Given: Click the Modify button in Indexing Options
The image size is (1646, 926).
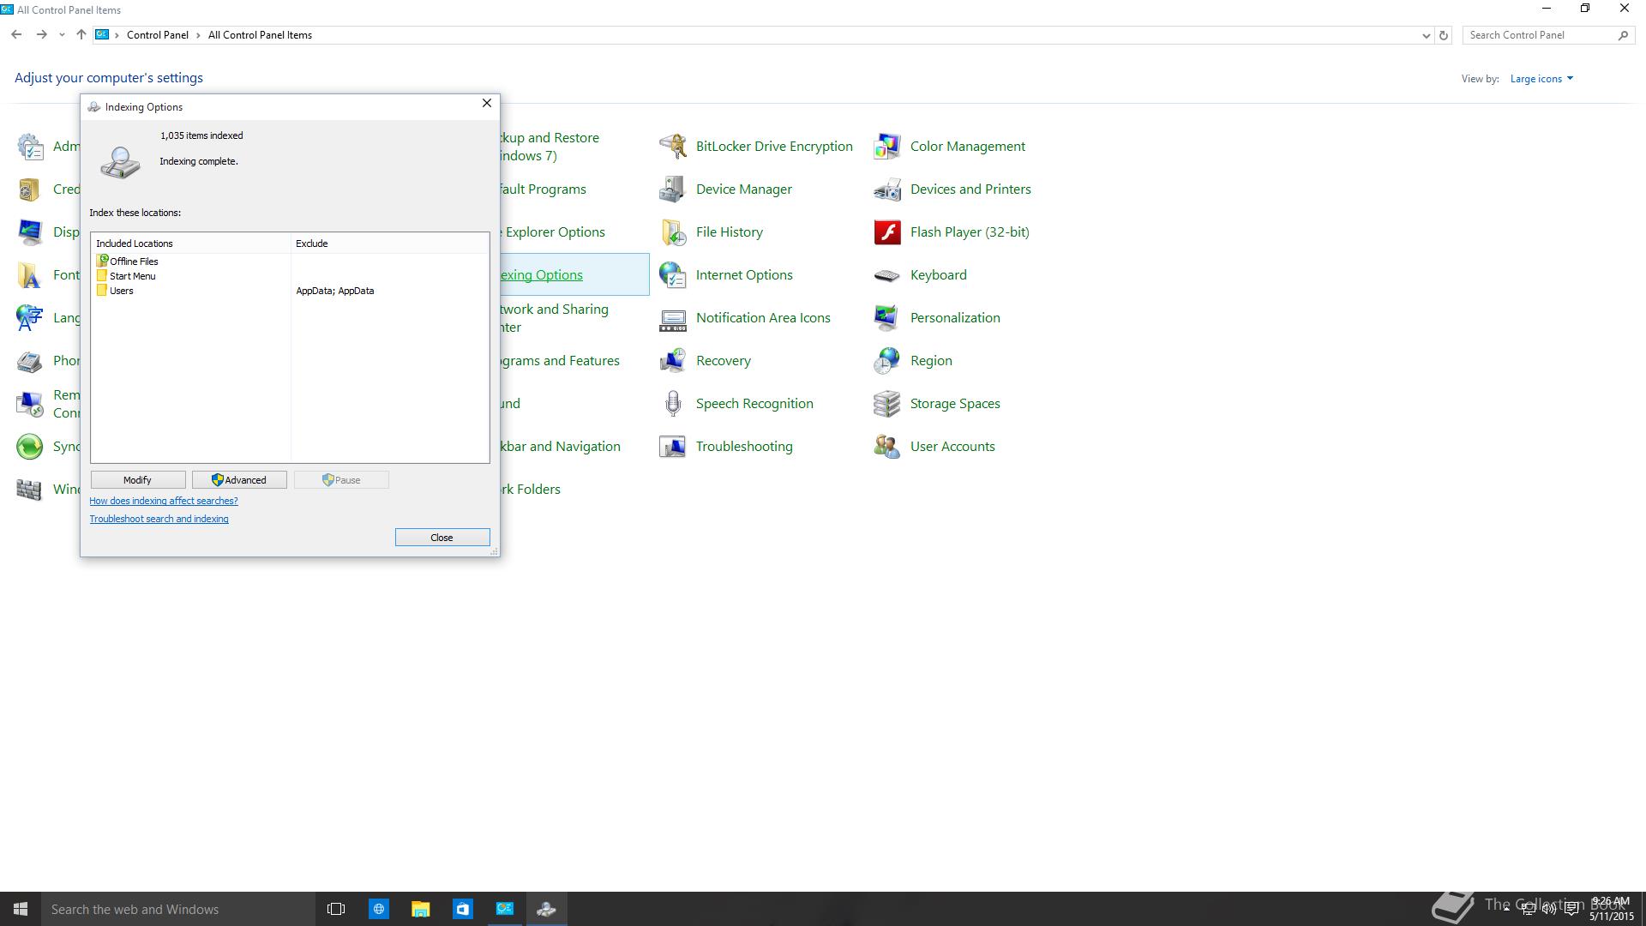Looking at the screenshot, I should (138, 480).
